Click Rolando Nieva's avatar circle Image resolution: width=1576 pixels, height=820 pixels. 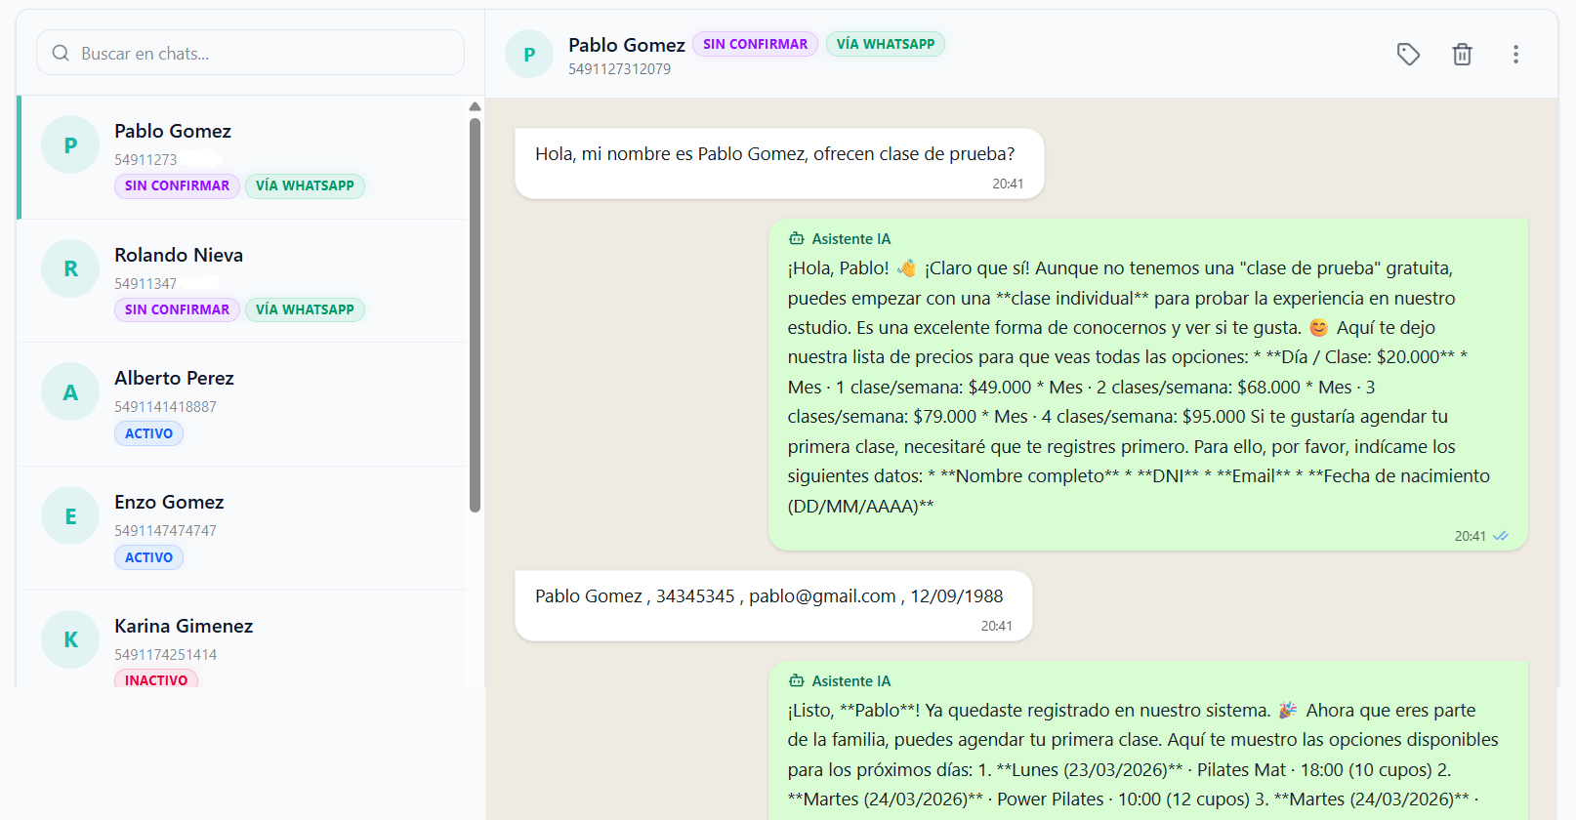(70, 268)
